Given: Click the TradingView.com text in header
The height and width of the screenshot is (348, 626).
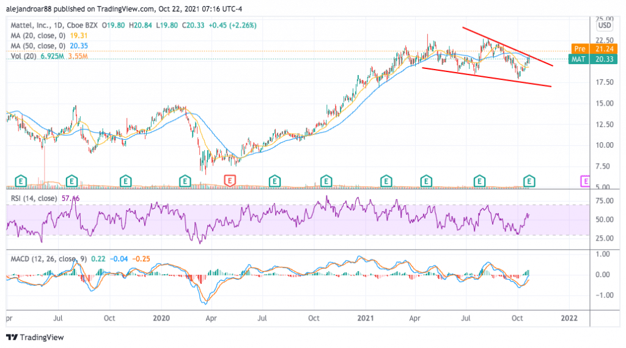Looking at the screenshot, I should (x=124, y=9).
